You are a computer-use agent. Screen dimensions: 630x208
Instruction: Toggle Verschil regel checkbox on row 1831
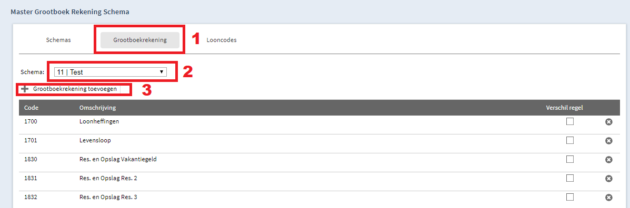pyautogui.click(x=569, y=178)
